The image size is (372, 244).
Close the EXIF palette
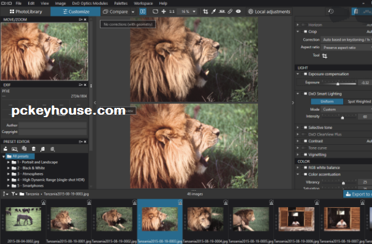click(85, 85)
